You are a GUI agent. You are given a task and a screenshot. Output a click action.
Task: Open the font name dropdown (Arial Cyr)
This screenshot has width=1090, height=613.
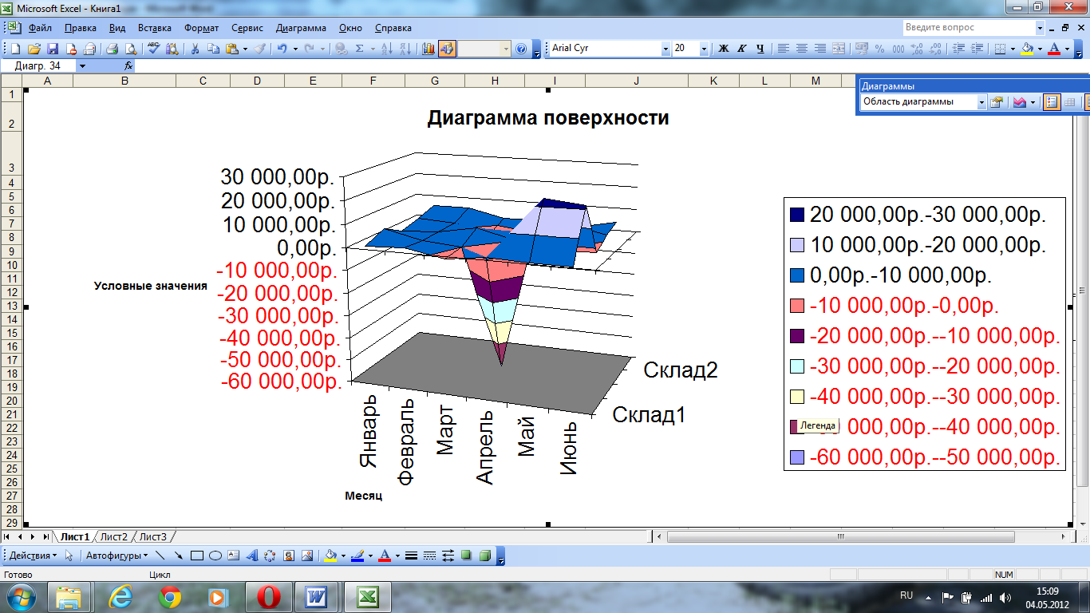click(x=665, y=49)
